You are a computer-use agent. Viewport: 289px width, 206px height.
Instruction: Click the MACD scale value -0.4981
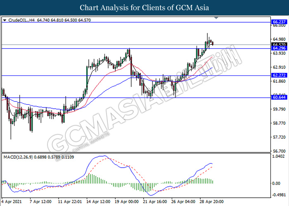tap(278, 195)
